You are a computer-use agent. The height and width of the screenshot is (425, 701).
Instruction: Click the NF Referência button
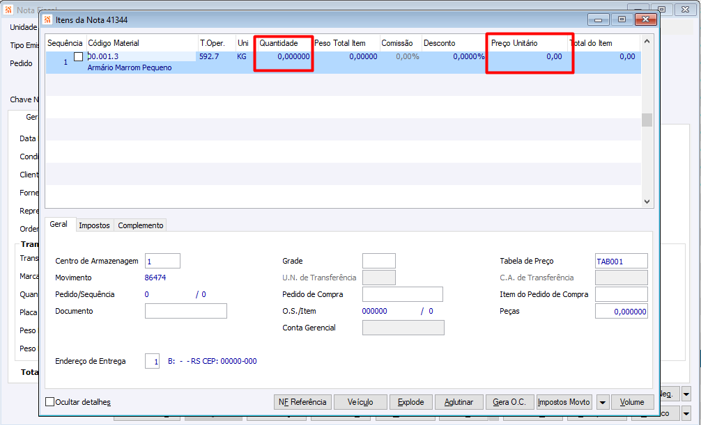302,402
